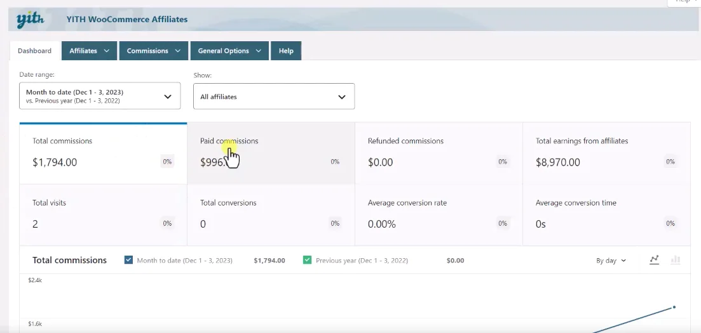Select Total earnings from affiliates card

tap(606, 153)
